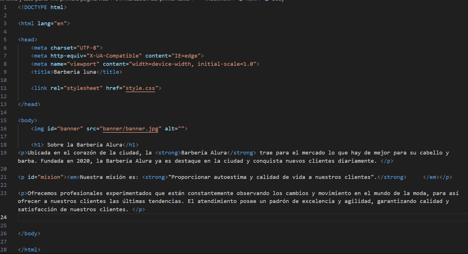Click line number 1 in the gutter
Image resolution: width=468 pixels, height=254 pixels.
5,7
